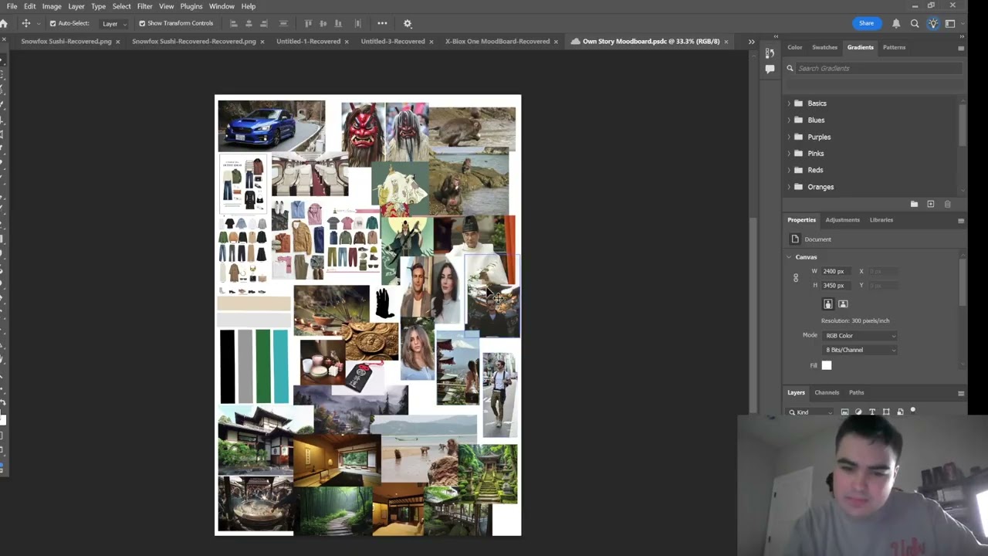988x556 pixels.
Task: Click the Home icon in options bar
Action: (4, 23)
